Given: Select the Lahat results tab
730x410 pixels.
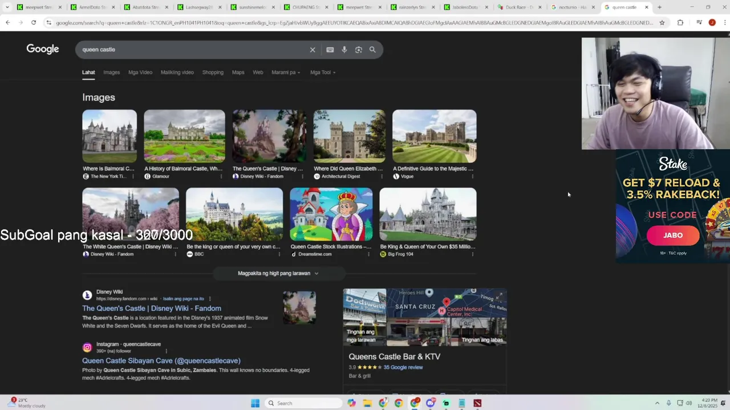Looking at the screenshot, I should 88,72.
